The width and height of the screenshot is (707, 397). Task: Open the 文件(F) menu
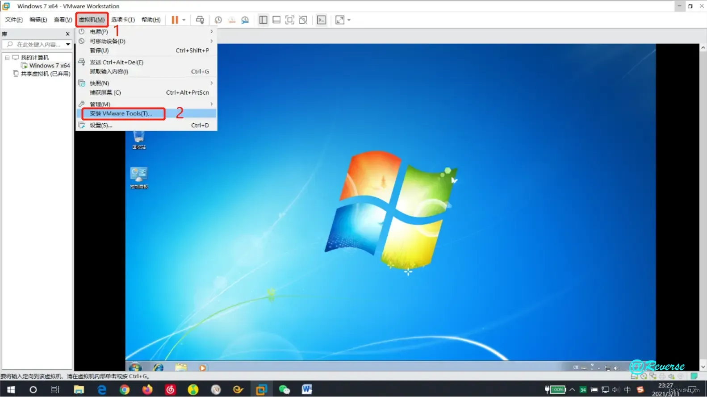pyautogui.click(x=14, y=20)
